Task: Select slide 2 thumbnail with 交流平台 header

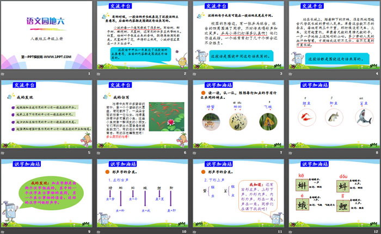Action: pos(143,35)
